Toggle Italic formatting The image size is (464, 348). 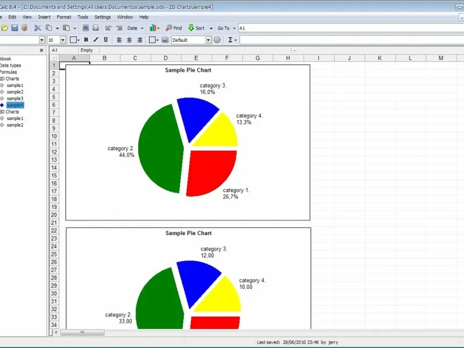96,40
